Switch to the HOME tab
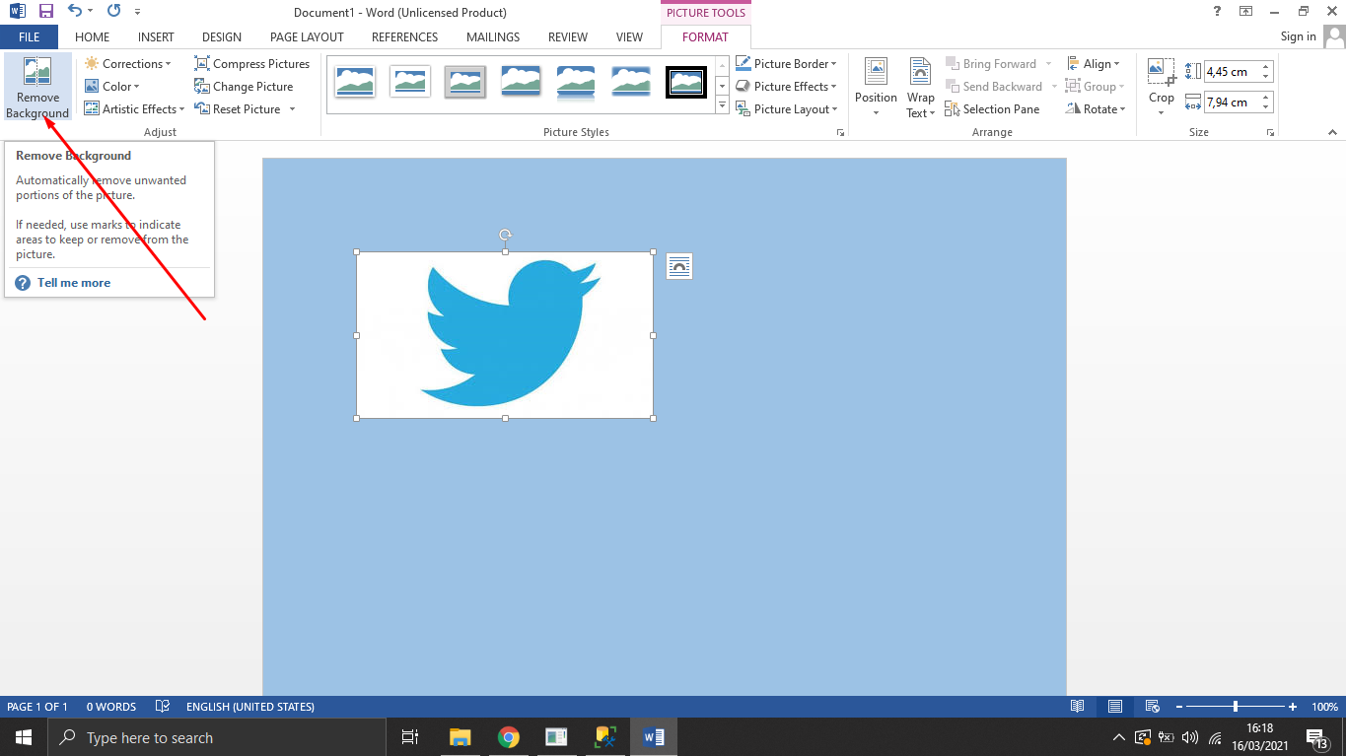Image resolution: width=1346 pixels, height=756 pixels. tap(92, 37)
